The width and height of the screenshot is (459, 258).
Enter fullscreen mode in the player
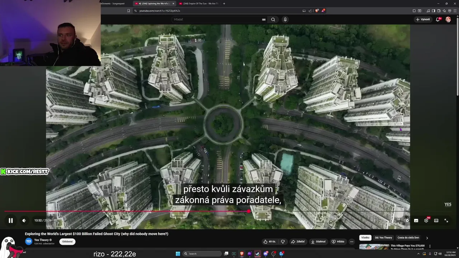pos(446,220)
